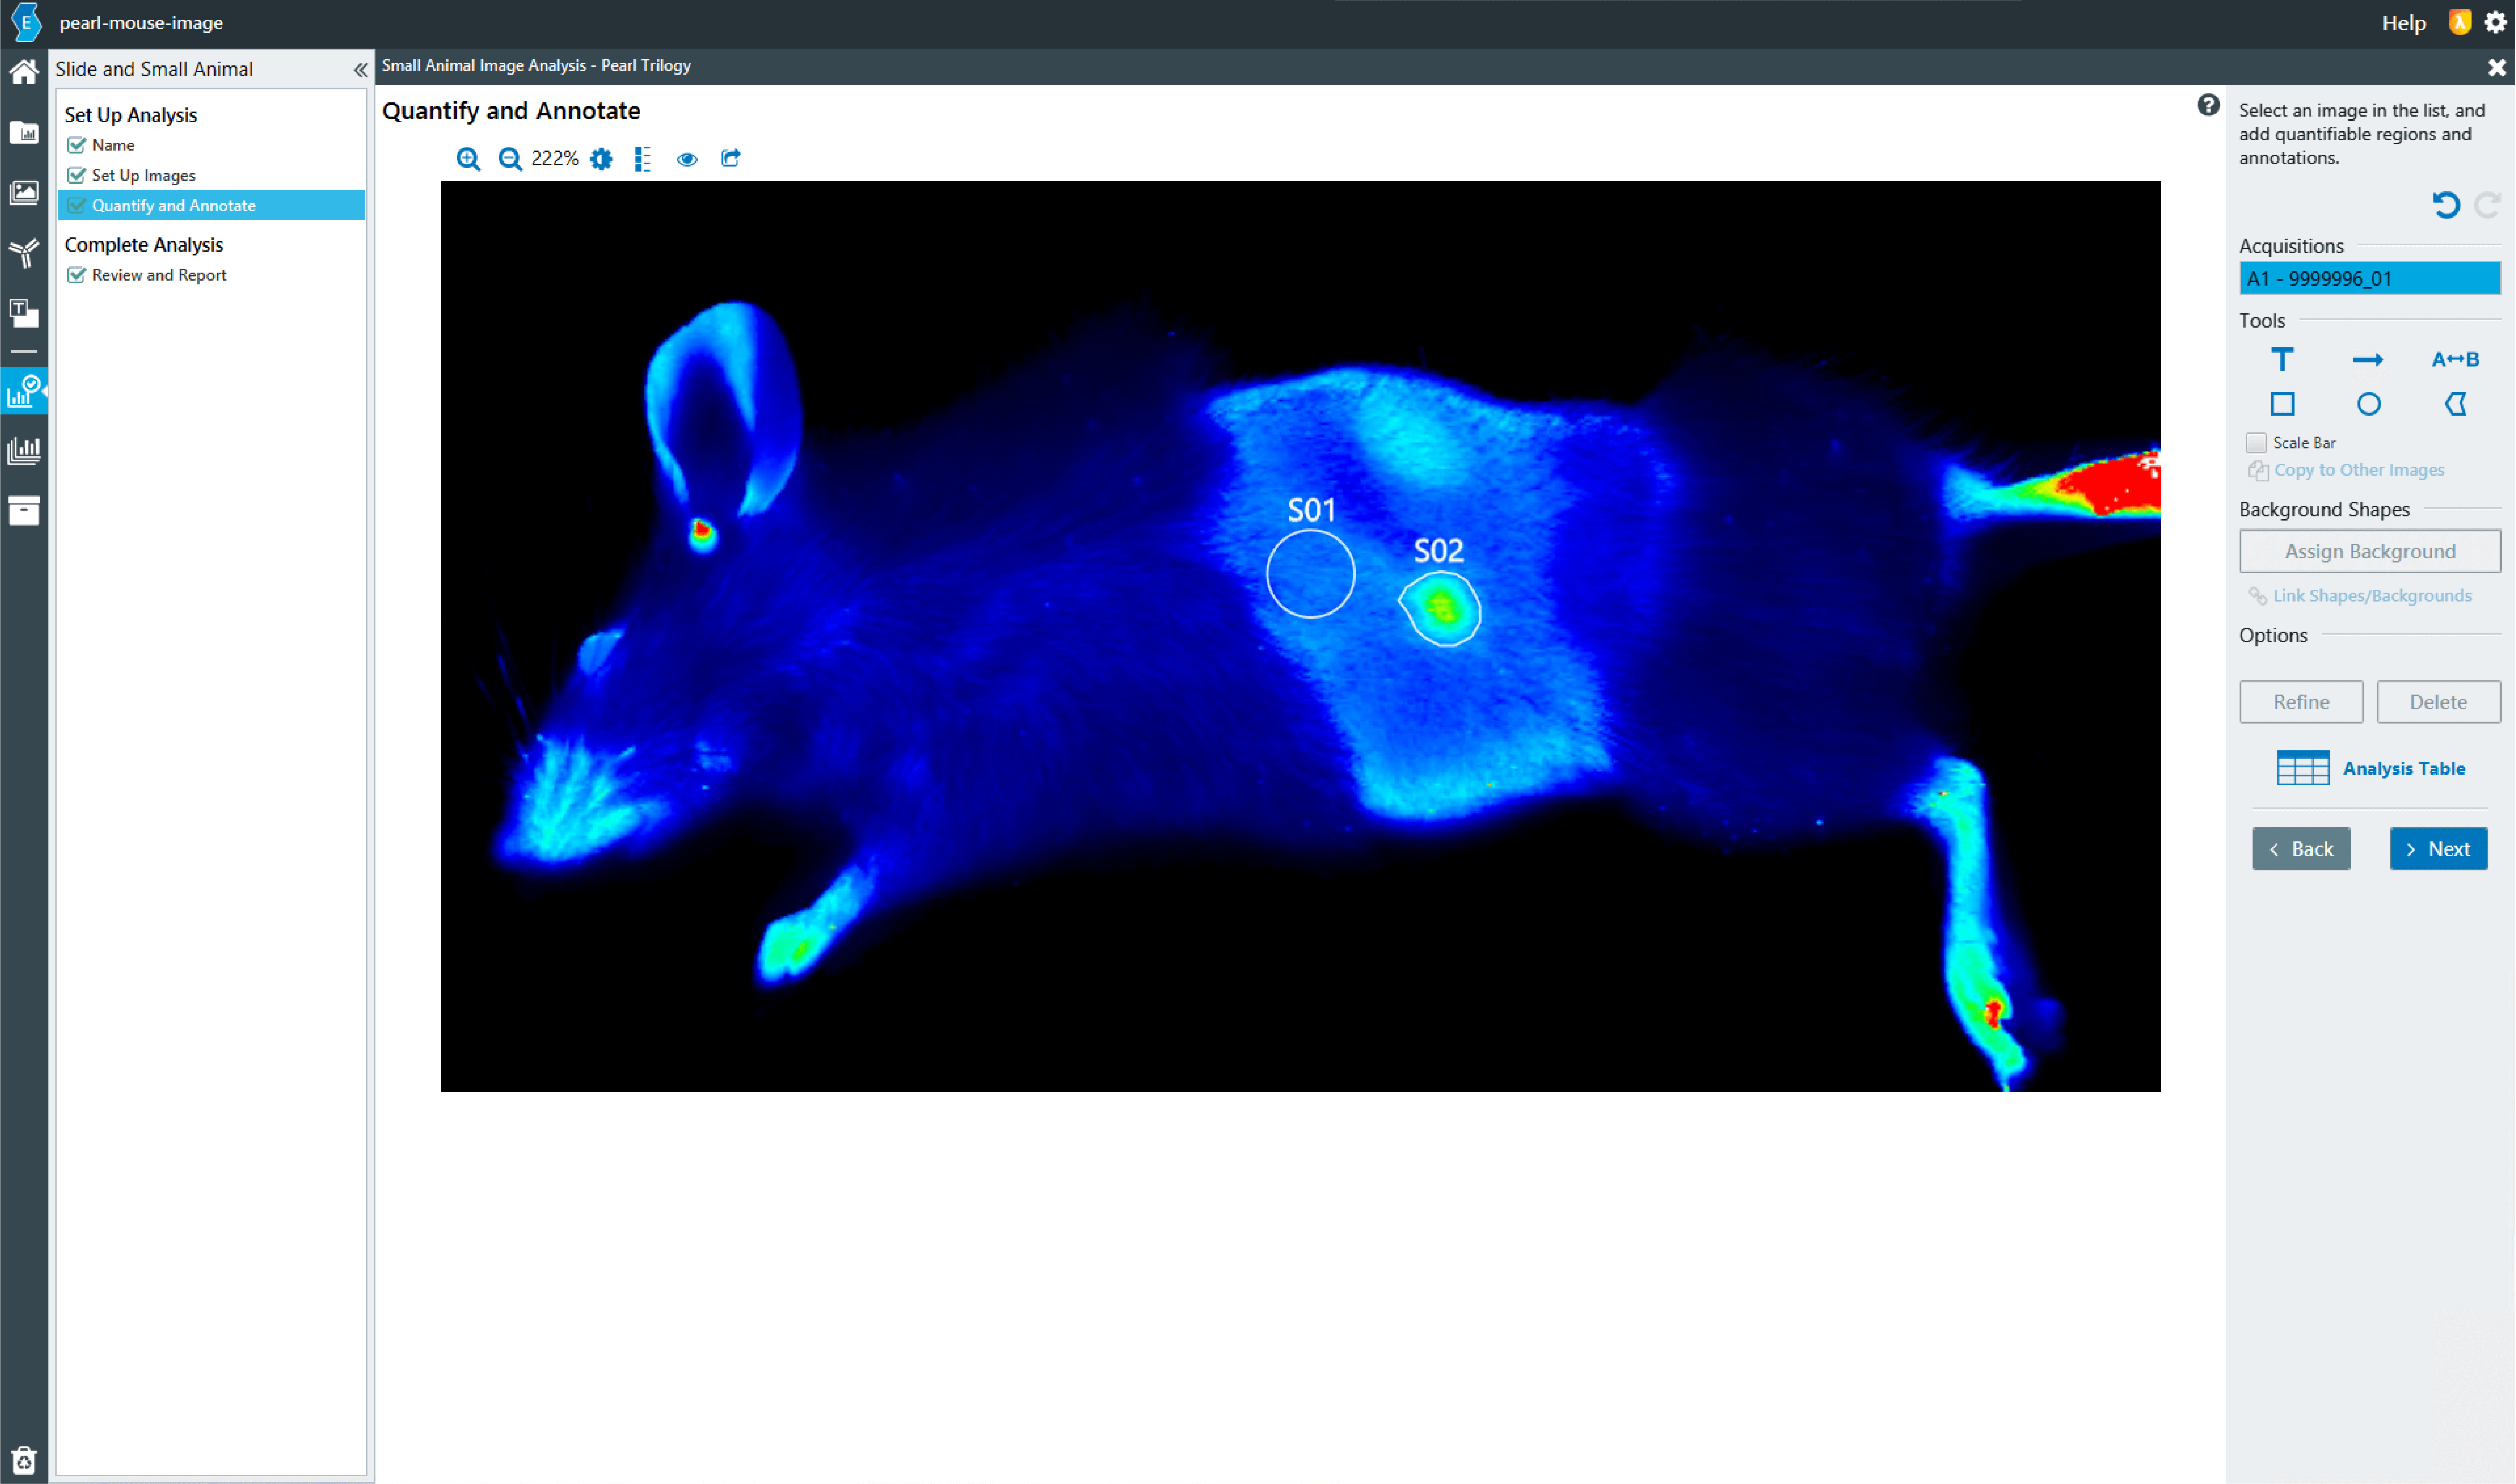Open the bar chart sidebar icon
The image size is (2516, 1484).
(x=23, y=450)
